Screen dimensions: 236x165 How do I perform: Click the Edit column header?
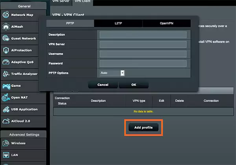tap(162, 101)
